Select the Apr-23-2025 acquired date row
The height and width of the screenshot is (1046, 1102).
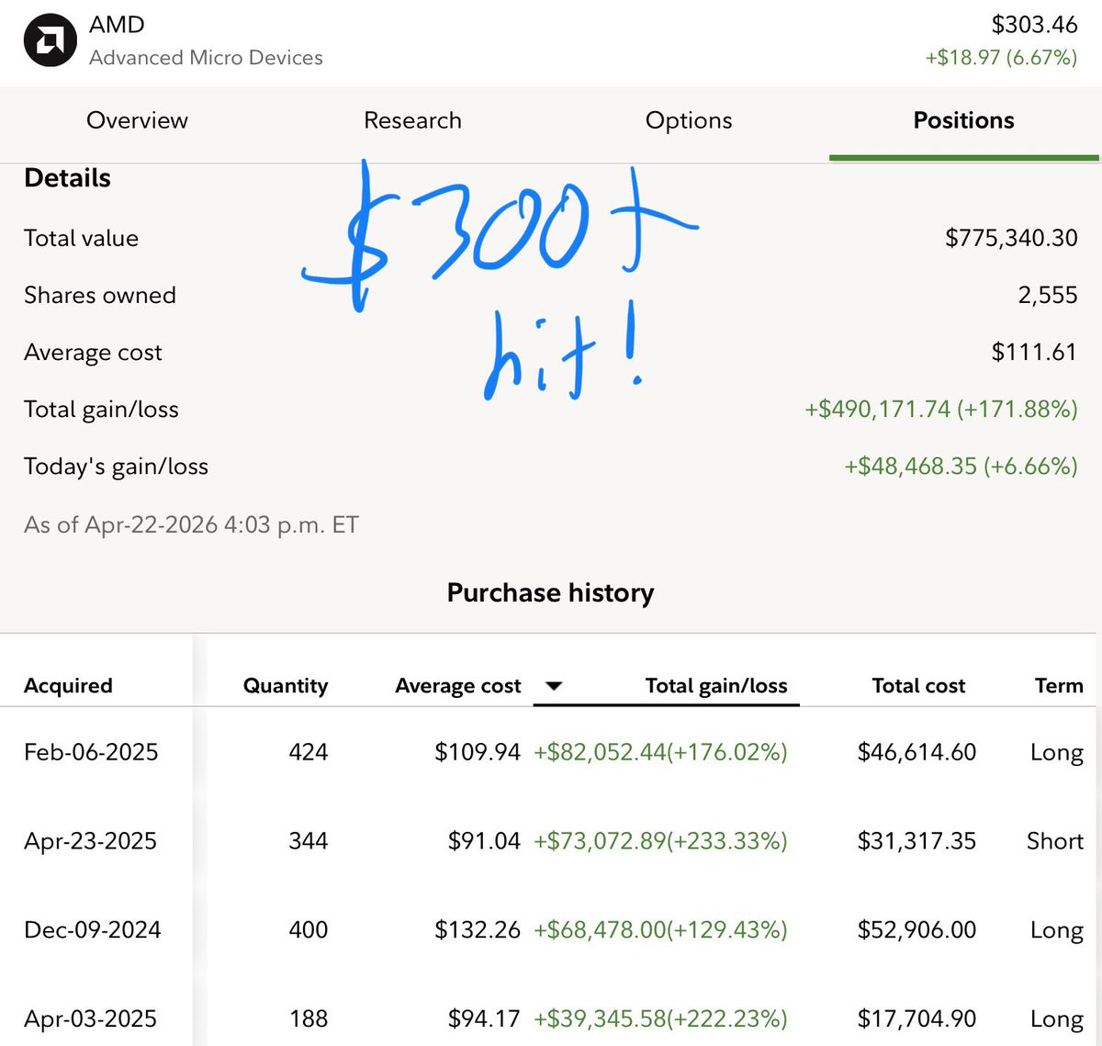click(90, 841)
